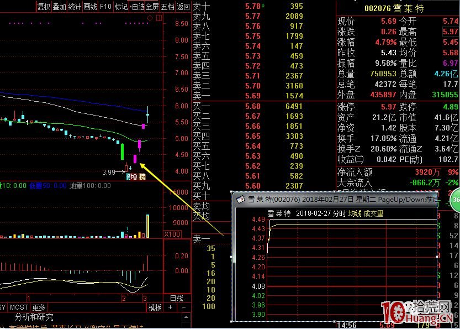Click the 低 marker under the candlesticks
This screenshot has width=460, height=329.
(128, 176)
